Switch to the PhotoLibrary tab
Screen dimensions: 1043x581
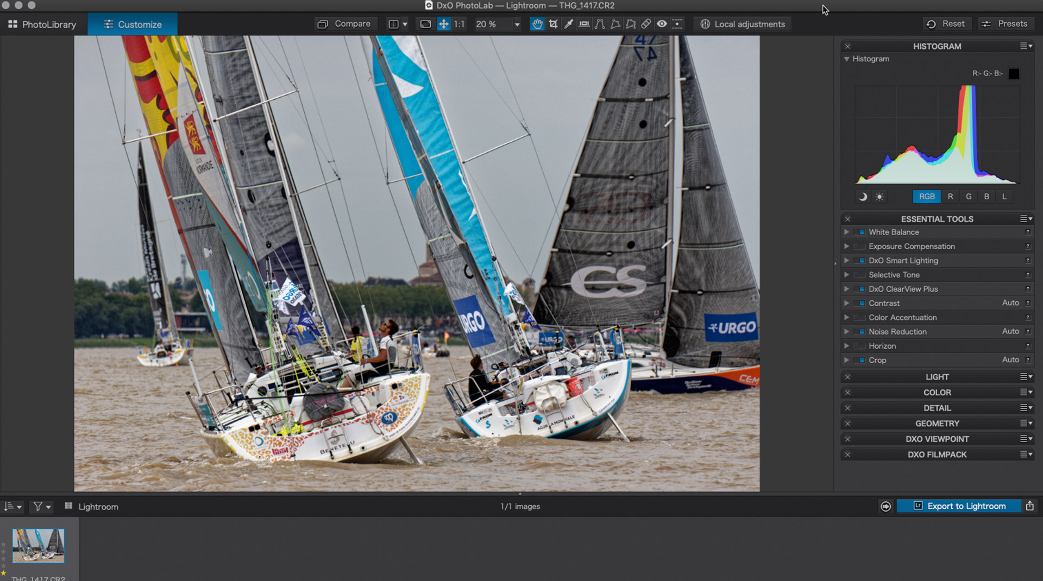click(42, 24)
